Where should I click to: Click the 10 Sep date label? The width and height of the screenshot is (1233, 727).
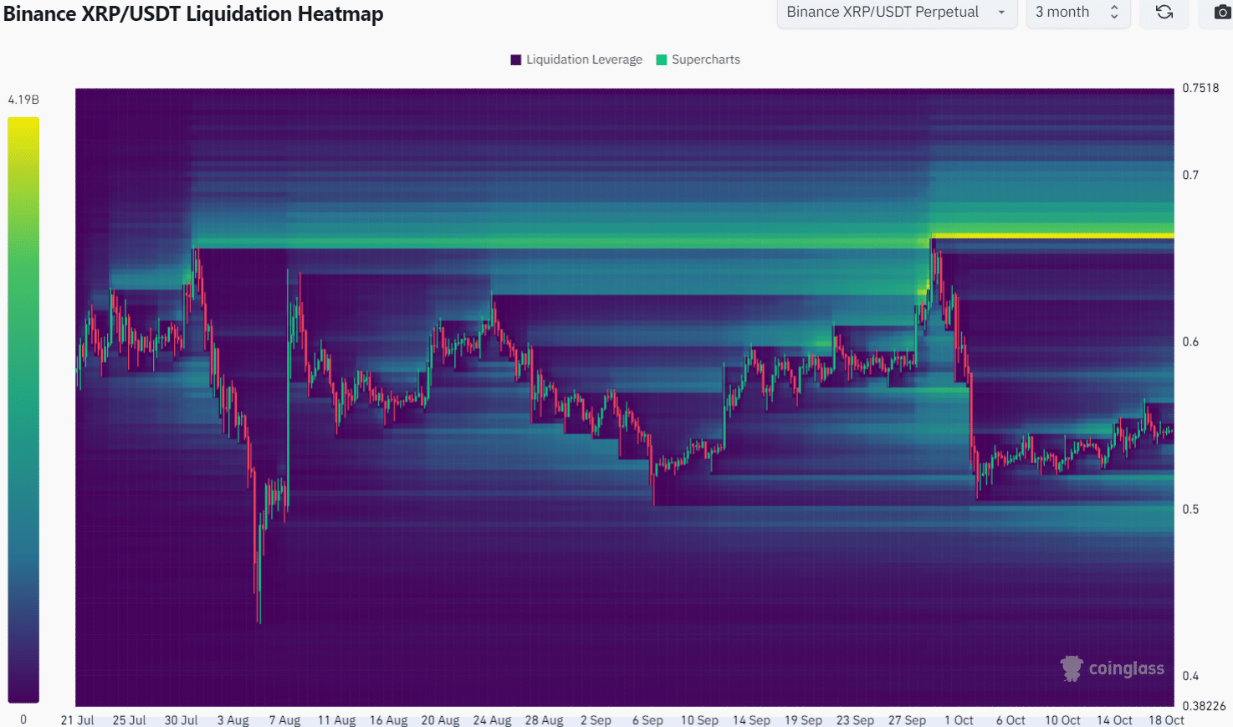699,719
